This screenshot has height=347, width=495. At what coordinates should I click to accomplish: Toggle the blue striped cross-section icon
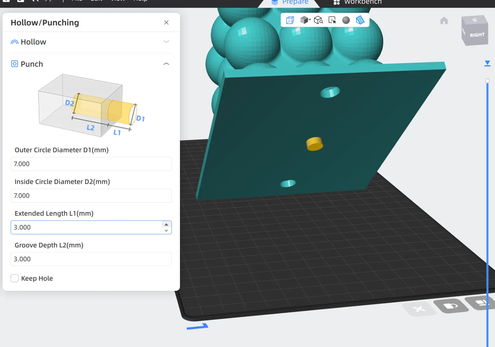pyautogui.click(x=360, y=20)
